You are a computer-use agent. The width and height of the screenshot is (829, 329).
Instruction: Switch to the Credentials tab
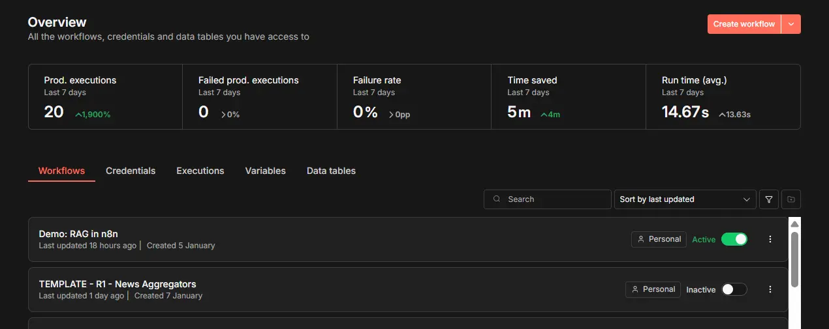[x=131, y=171]
